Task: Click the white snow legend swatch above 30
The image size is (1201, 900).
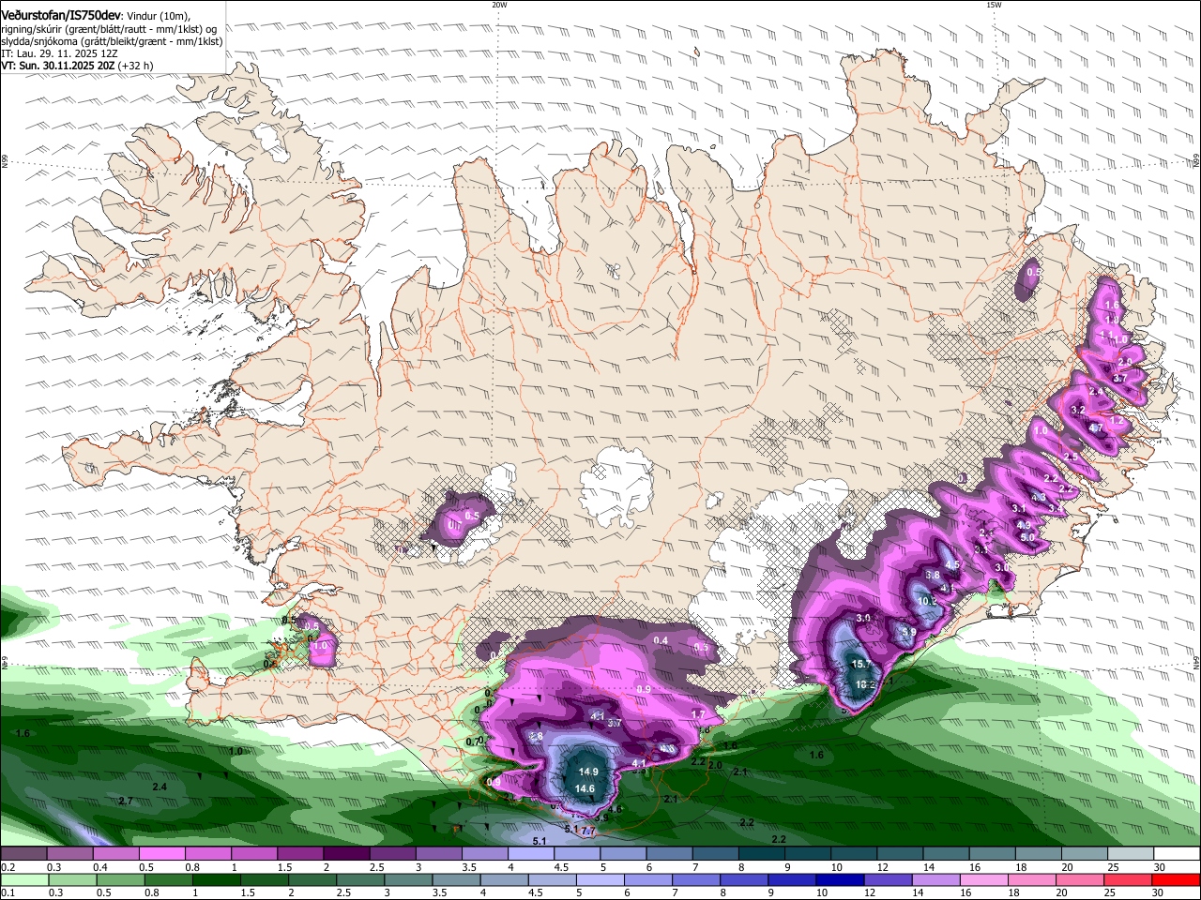Action: 1176,852
